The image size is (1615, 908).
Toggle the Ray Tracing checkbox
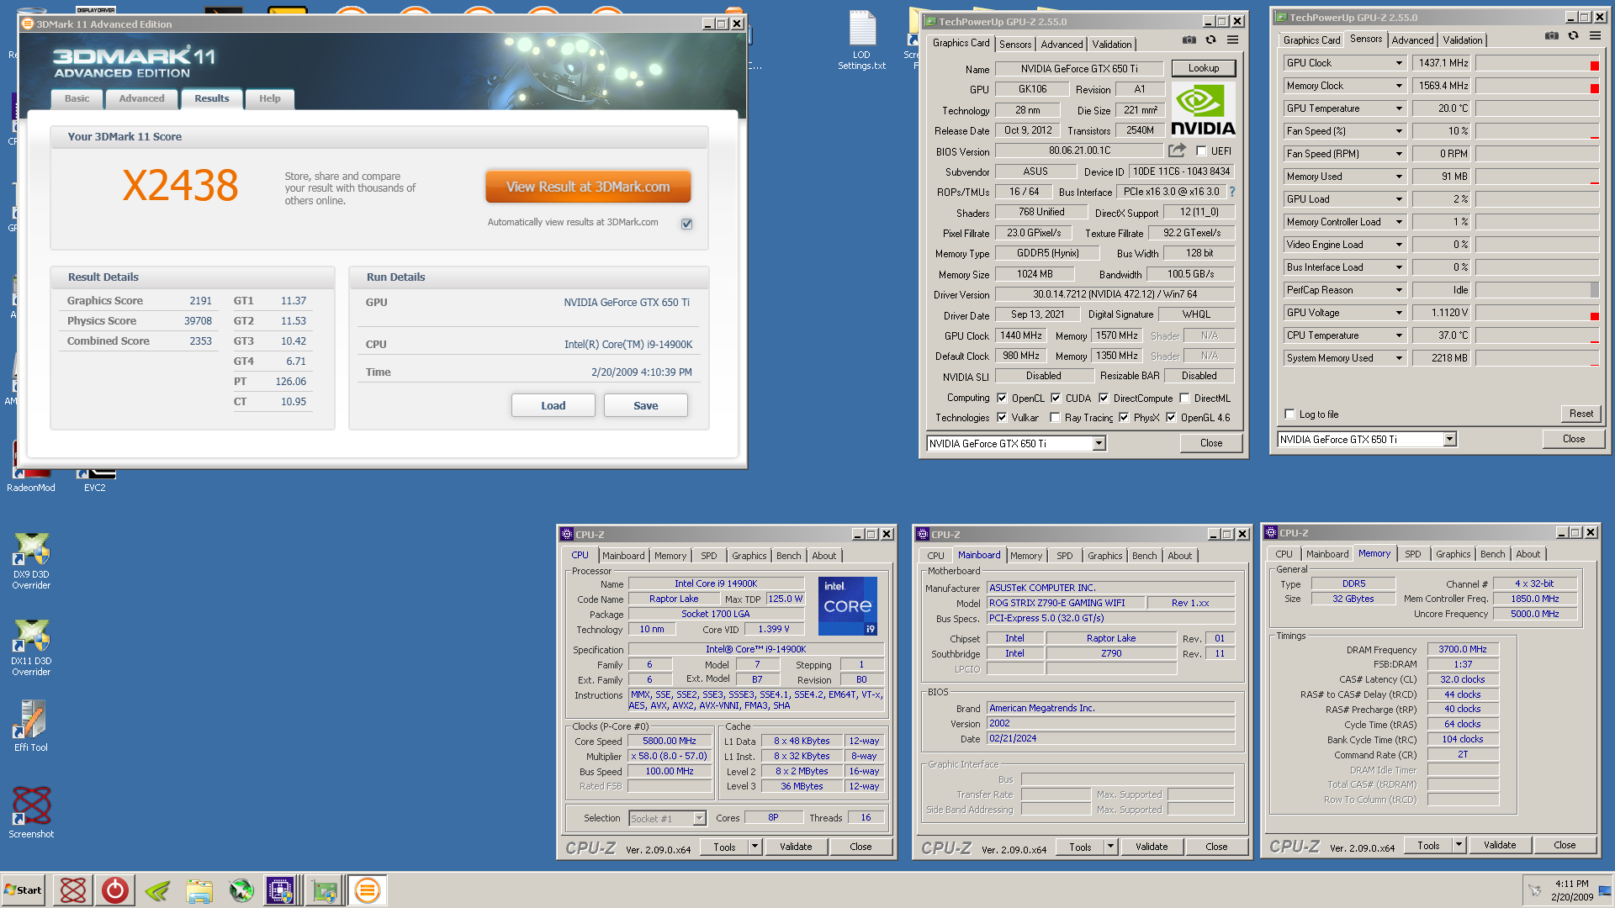(x=1055, y=418)
